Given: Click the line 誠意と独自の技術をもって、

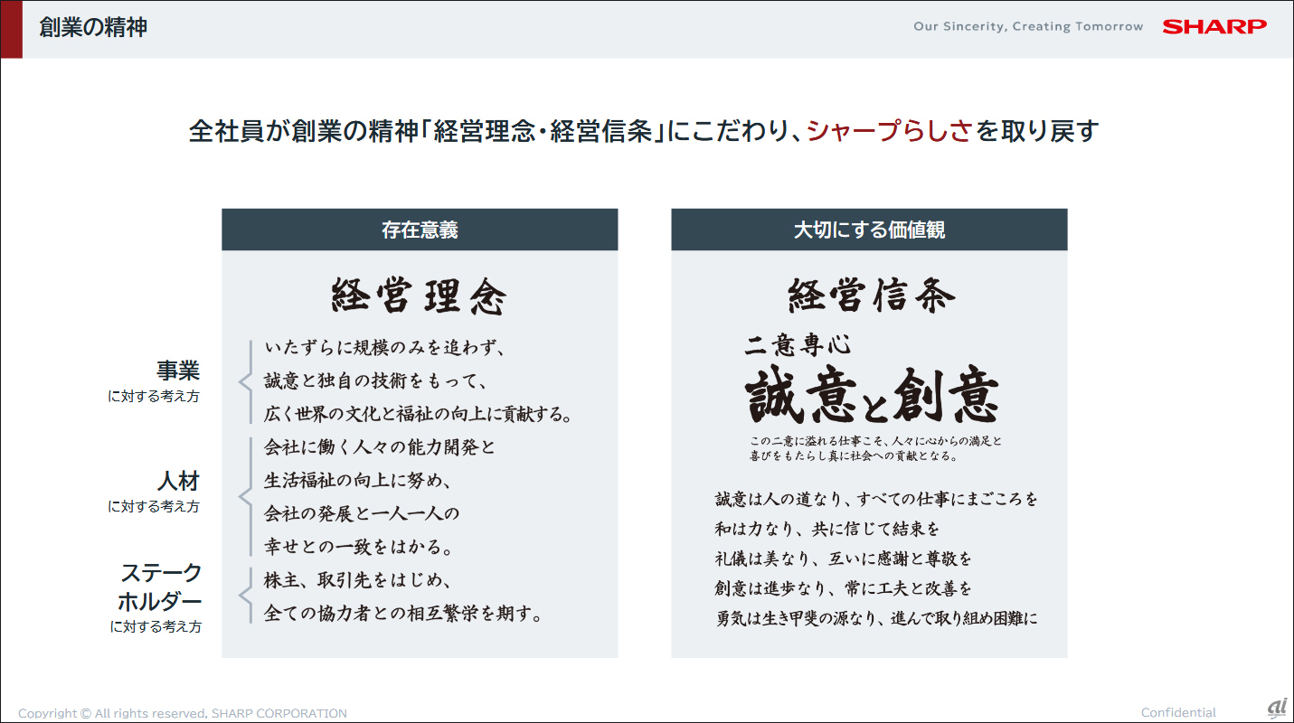Looking at the screenshot, I should click(376, 381).
